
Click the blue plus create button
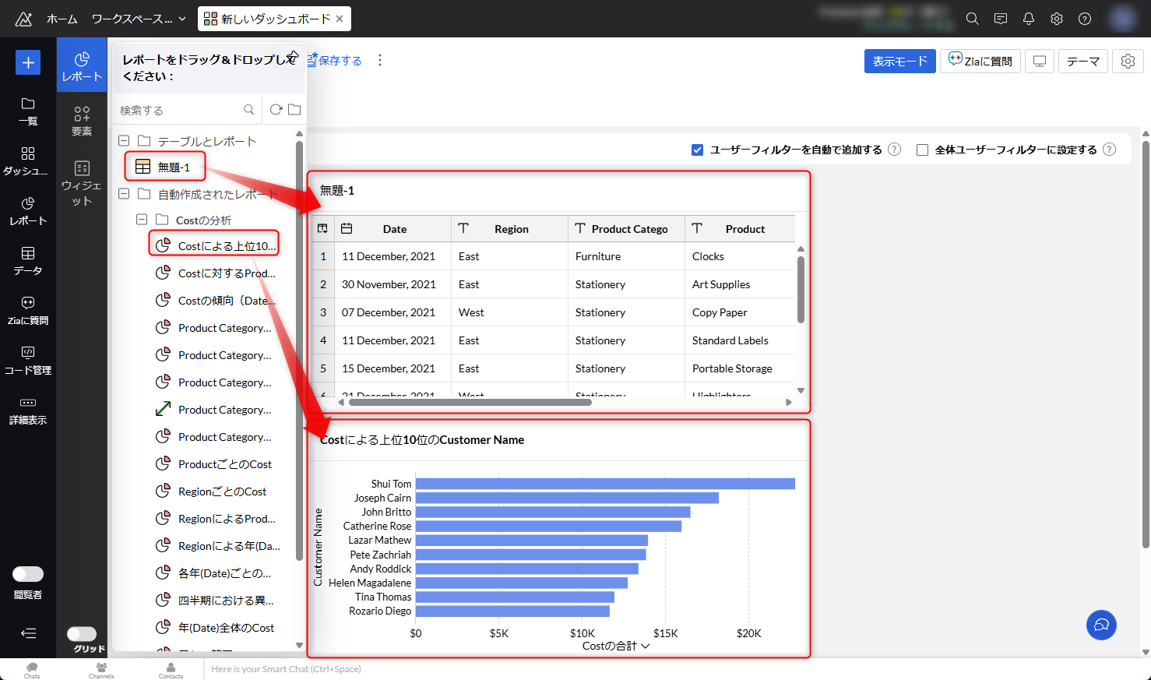pos(28,62)
